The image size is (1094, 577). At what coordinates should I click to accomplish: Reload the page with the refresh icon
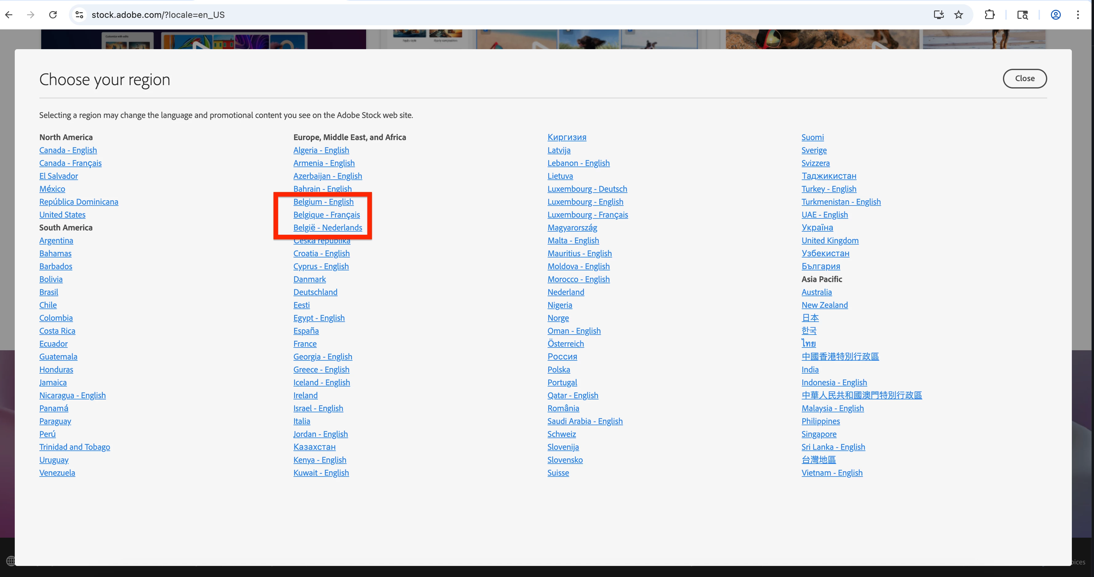pyautogui.click(x=53, y=15)
